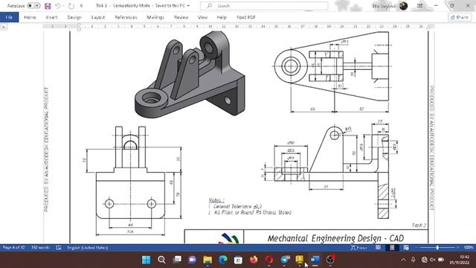Screen dimensions: 476x268
Task: Enable Focus mode
Action: (x=358, y=248)
